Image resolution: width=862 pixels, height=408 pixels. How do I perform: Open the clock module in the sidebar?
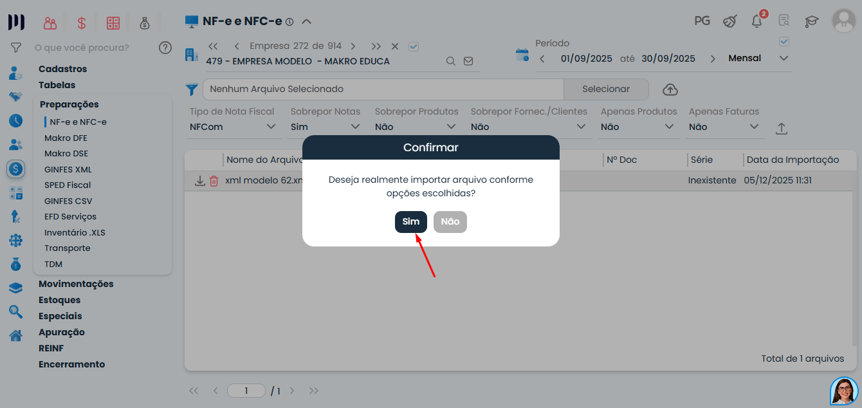pos(16,120)
